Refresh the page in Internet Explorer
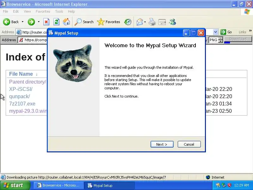Image resolution: width=253 pixels, height=190 pixels. point(57,22)
